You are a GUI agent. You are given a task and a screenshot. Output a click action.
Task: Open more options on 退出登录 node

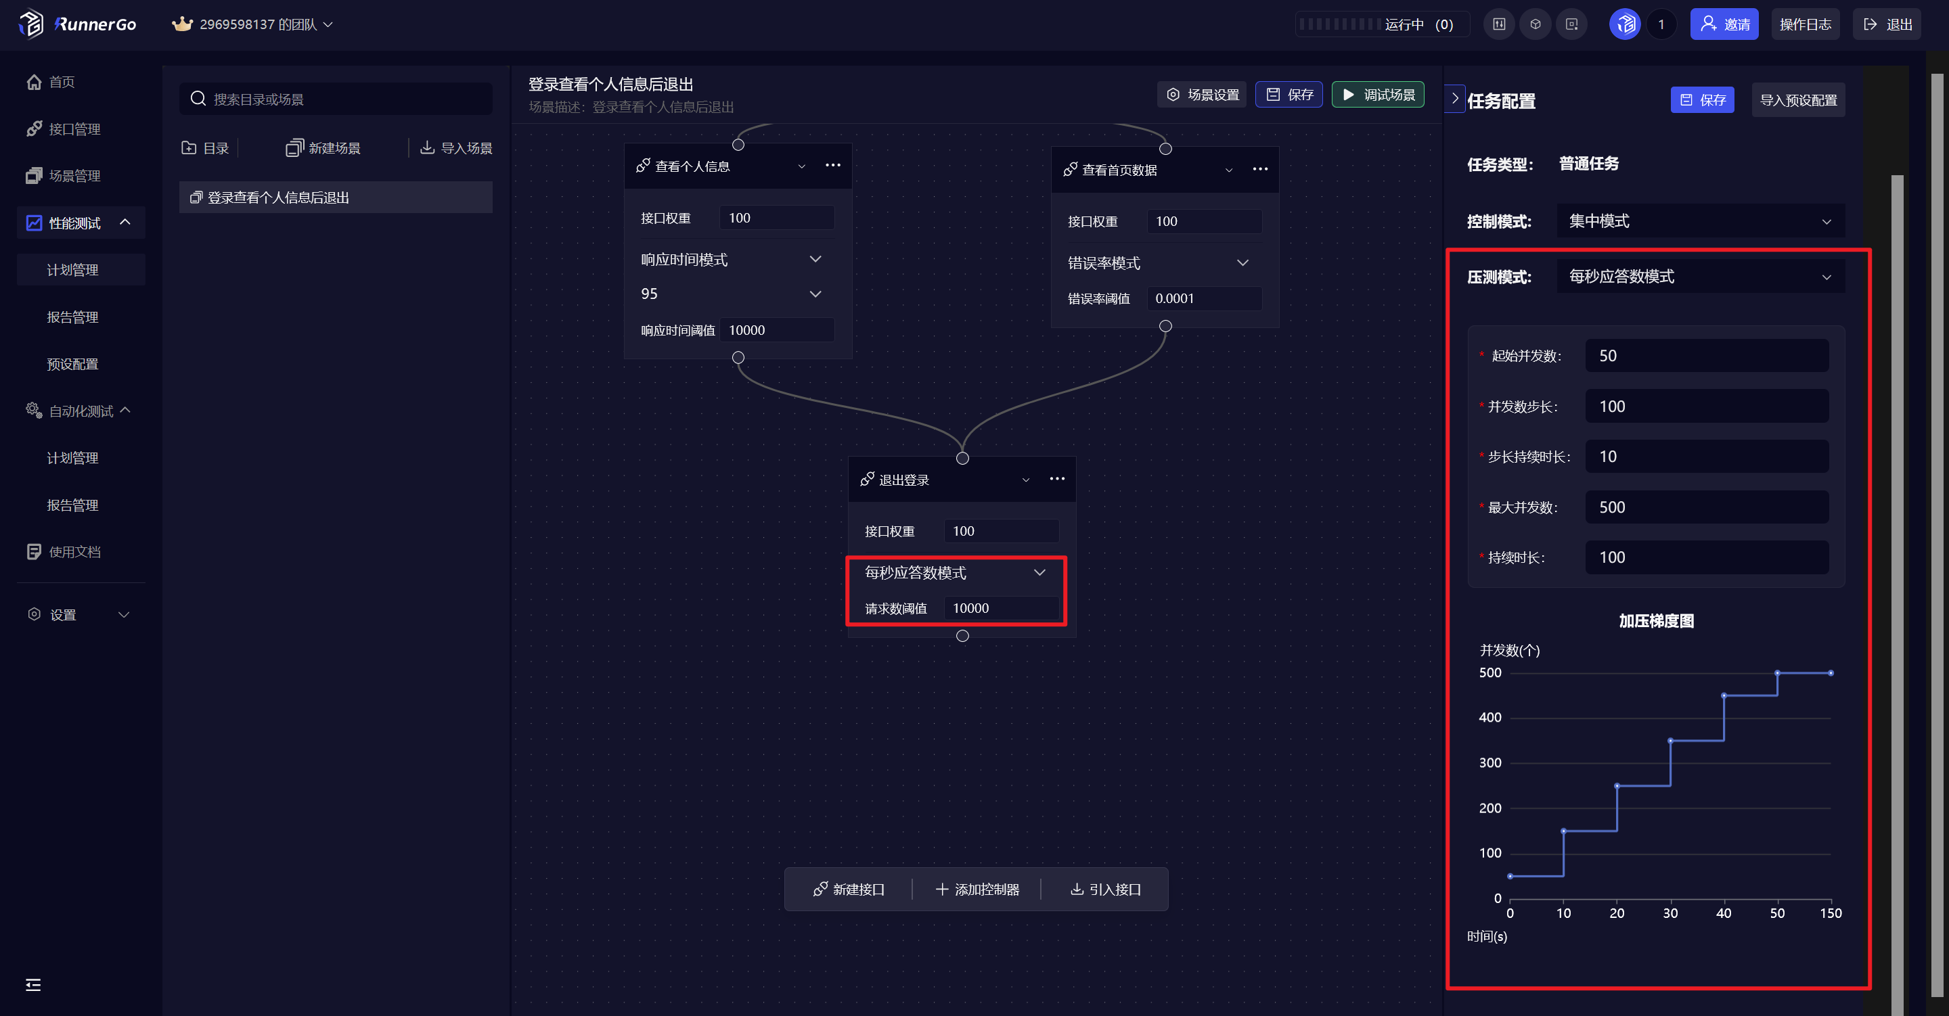1057,478
